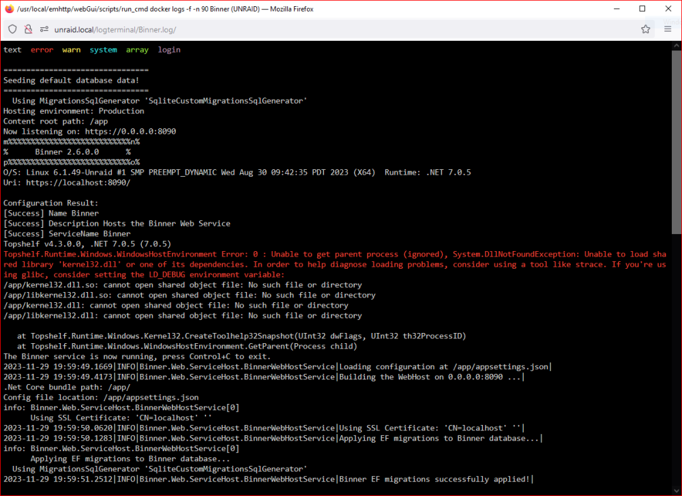Toggle the 'warn' log filter
This screenshot has width=682, height=496.
pyautogui.click(x=72, y=50)
